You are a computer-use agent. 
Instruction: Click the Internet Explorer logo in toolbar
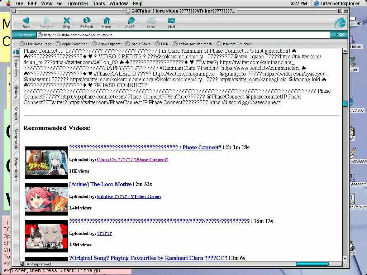(340, 23)
